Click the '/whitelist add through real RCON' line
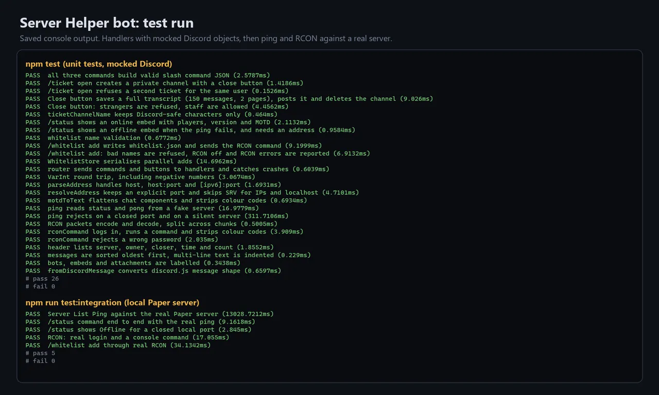This screenshot has height=395, width=659. (x=118, y=345)
